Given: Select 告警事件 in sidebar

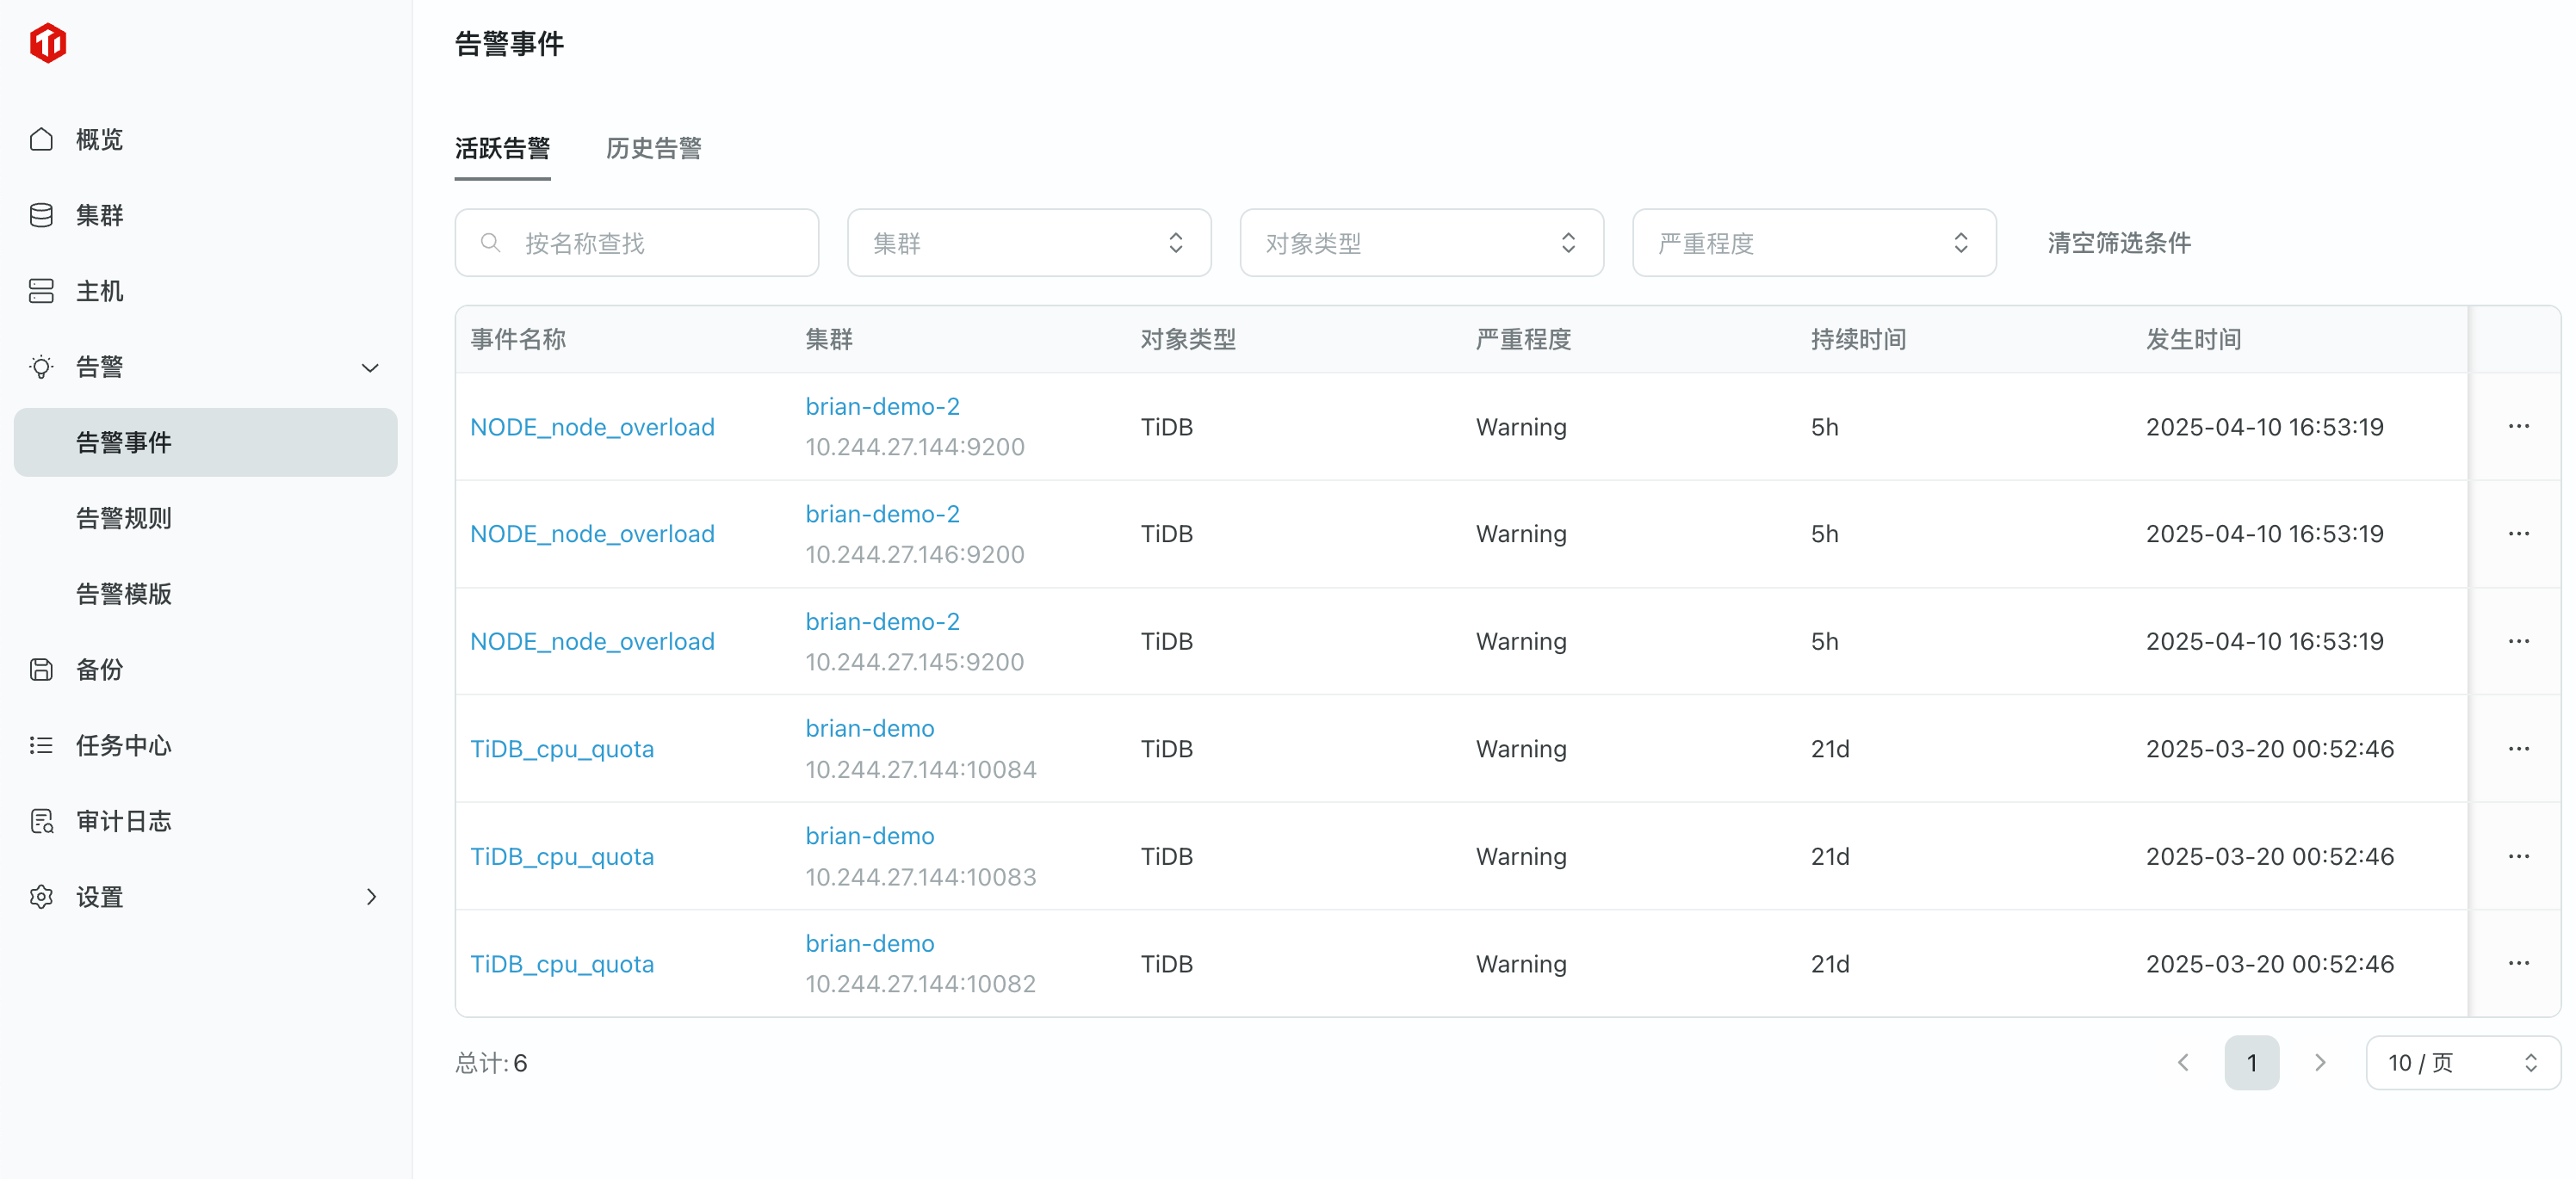Looking at the screenshot, I should click(206, 442).
